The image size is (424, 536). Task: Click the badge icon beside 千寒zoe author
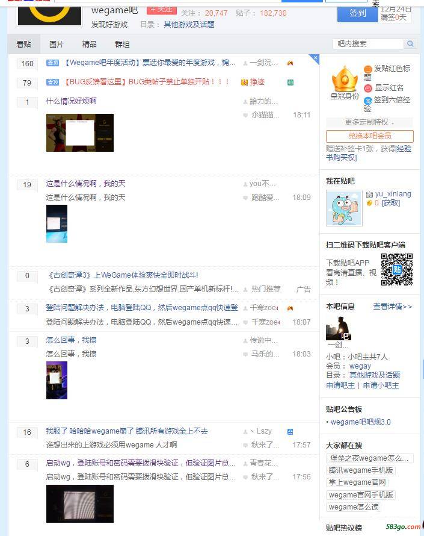(x=290, y=308)
